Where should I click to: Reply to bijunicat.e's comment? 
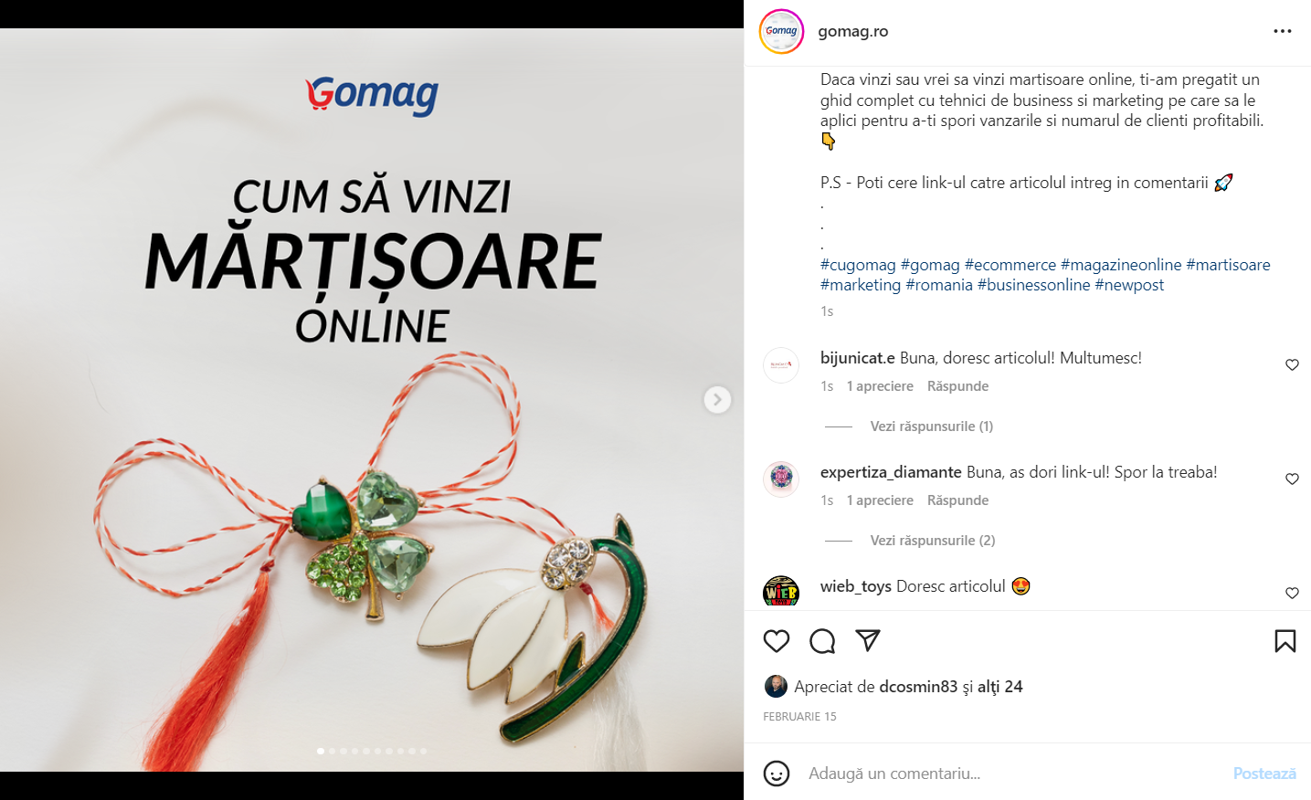click(x=957, y=386)
